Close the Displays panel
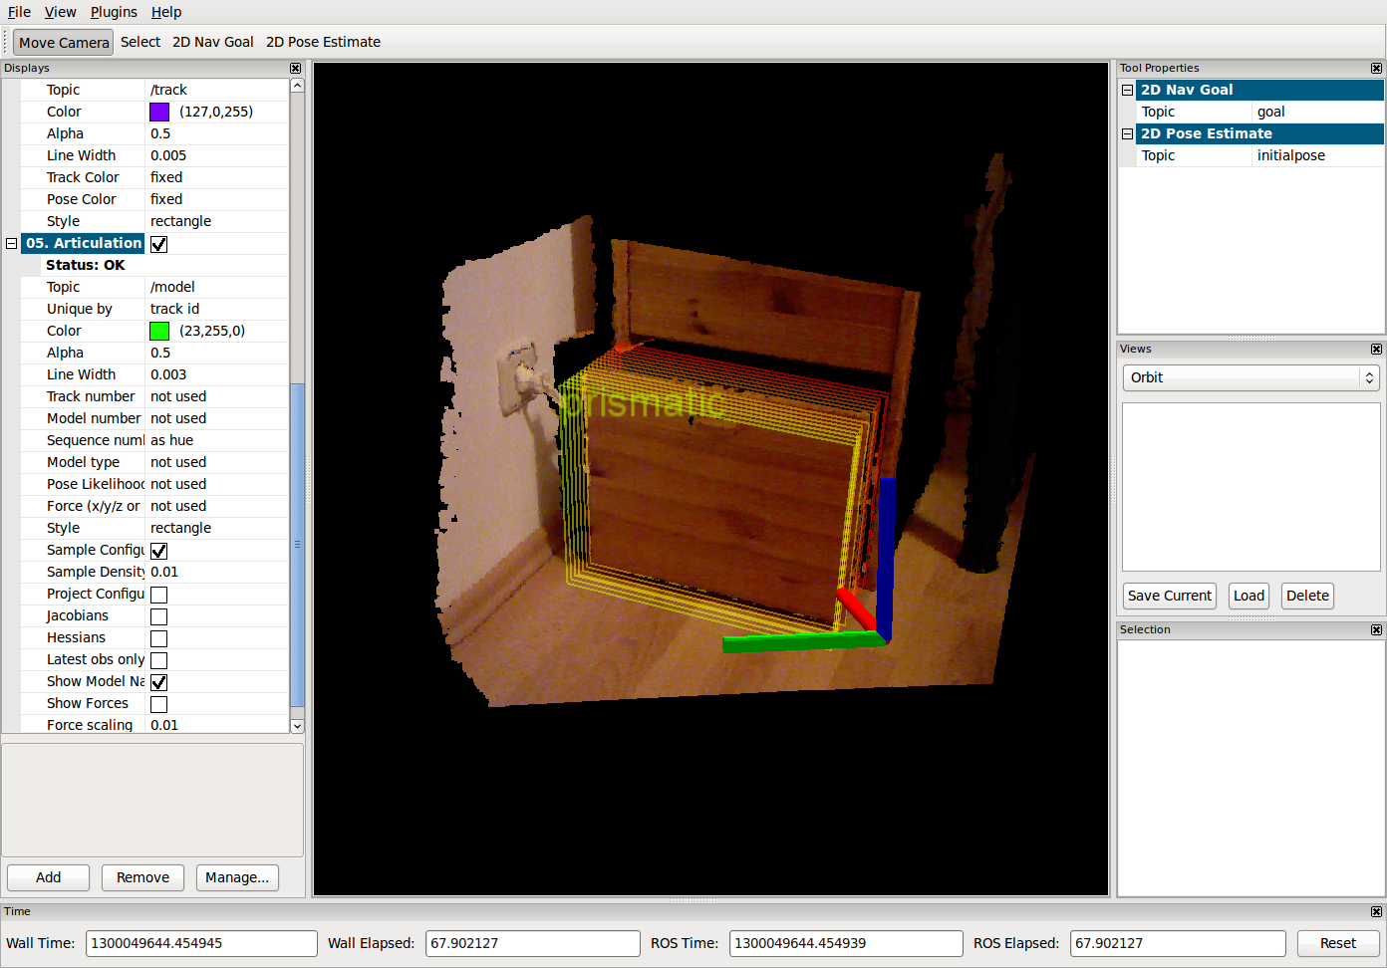Screen dimensions: 1387x968 point(295,69)
